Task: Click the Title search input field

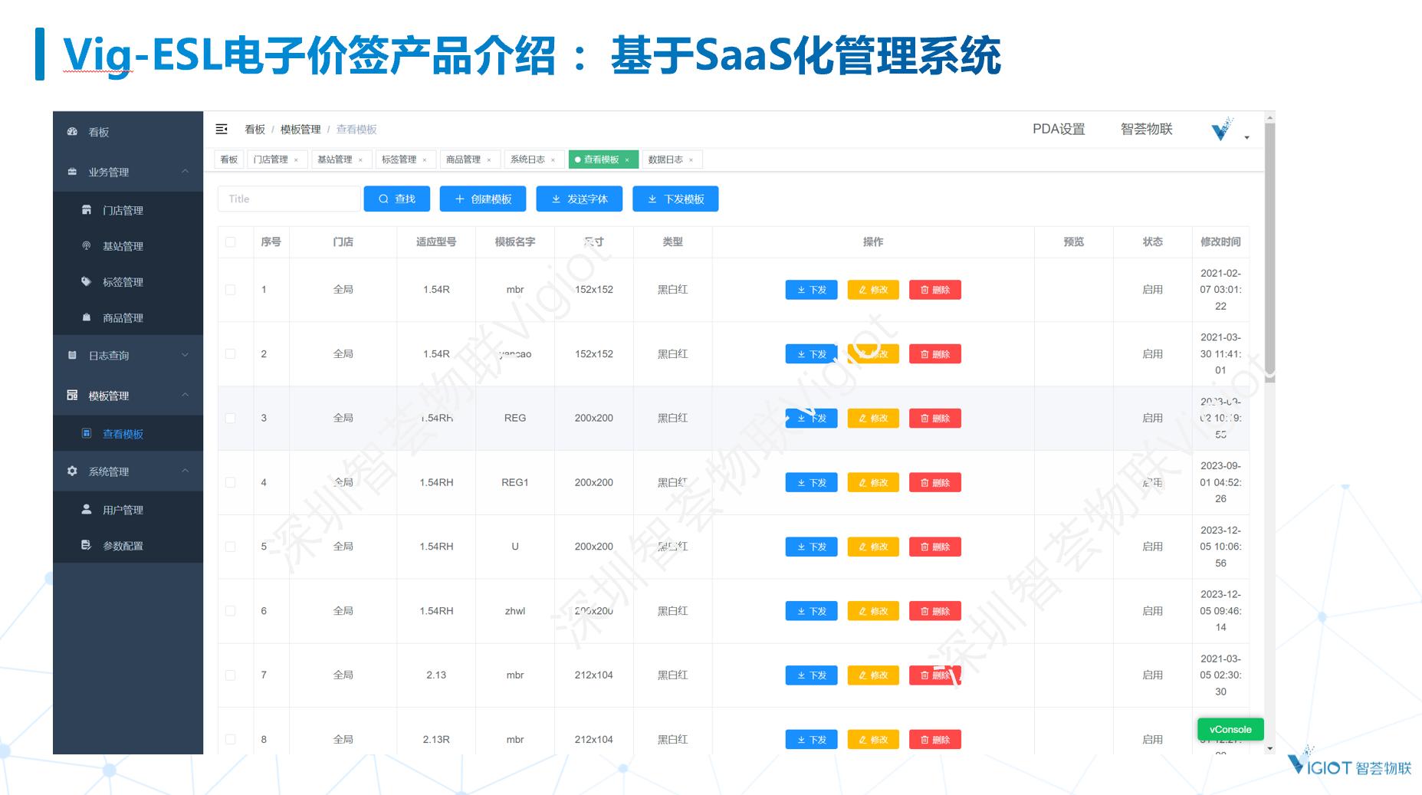Action: pos(289,199)
